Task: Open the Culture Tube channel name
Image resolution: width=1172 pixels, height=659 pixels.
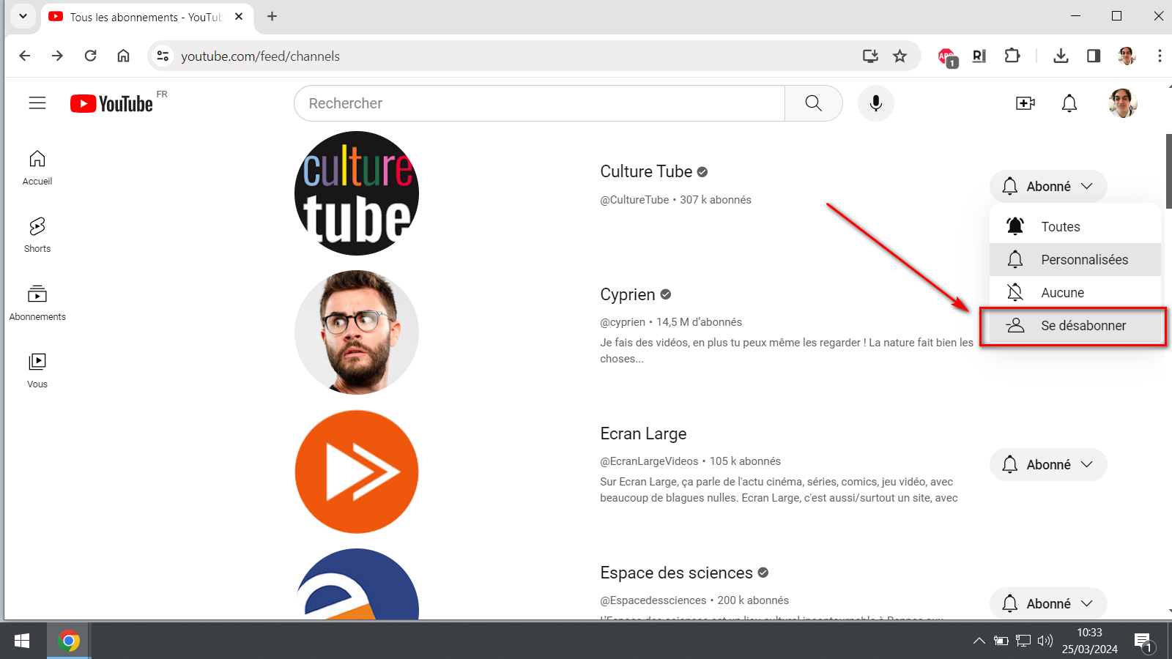Action: pyautogui.click(x=646, y=171)
